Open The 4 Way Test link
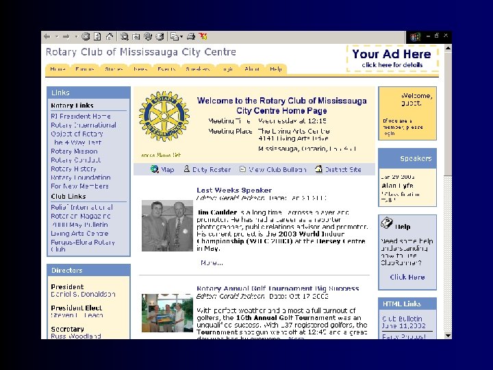493x370 pixels. 77,143
